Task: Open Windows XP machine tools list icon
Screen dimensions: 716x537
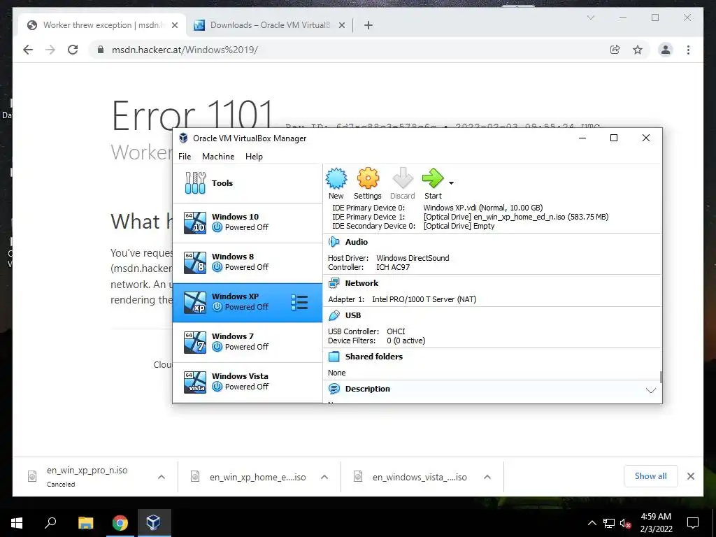Action: [x=299, y=302]
